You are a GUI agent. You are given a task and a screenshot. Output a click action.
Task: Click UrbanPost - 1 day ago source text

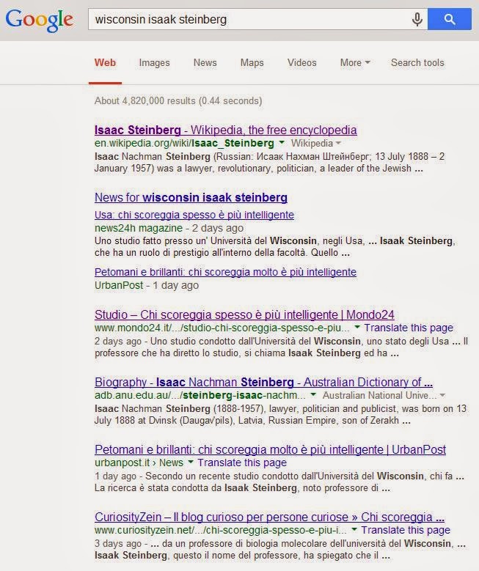coord(147,285)
